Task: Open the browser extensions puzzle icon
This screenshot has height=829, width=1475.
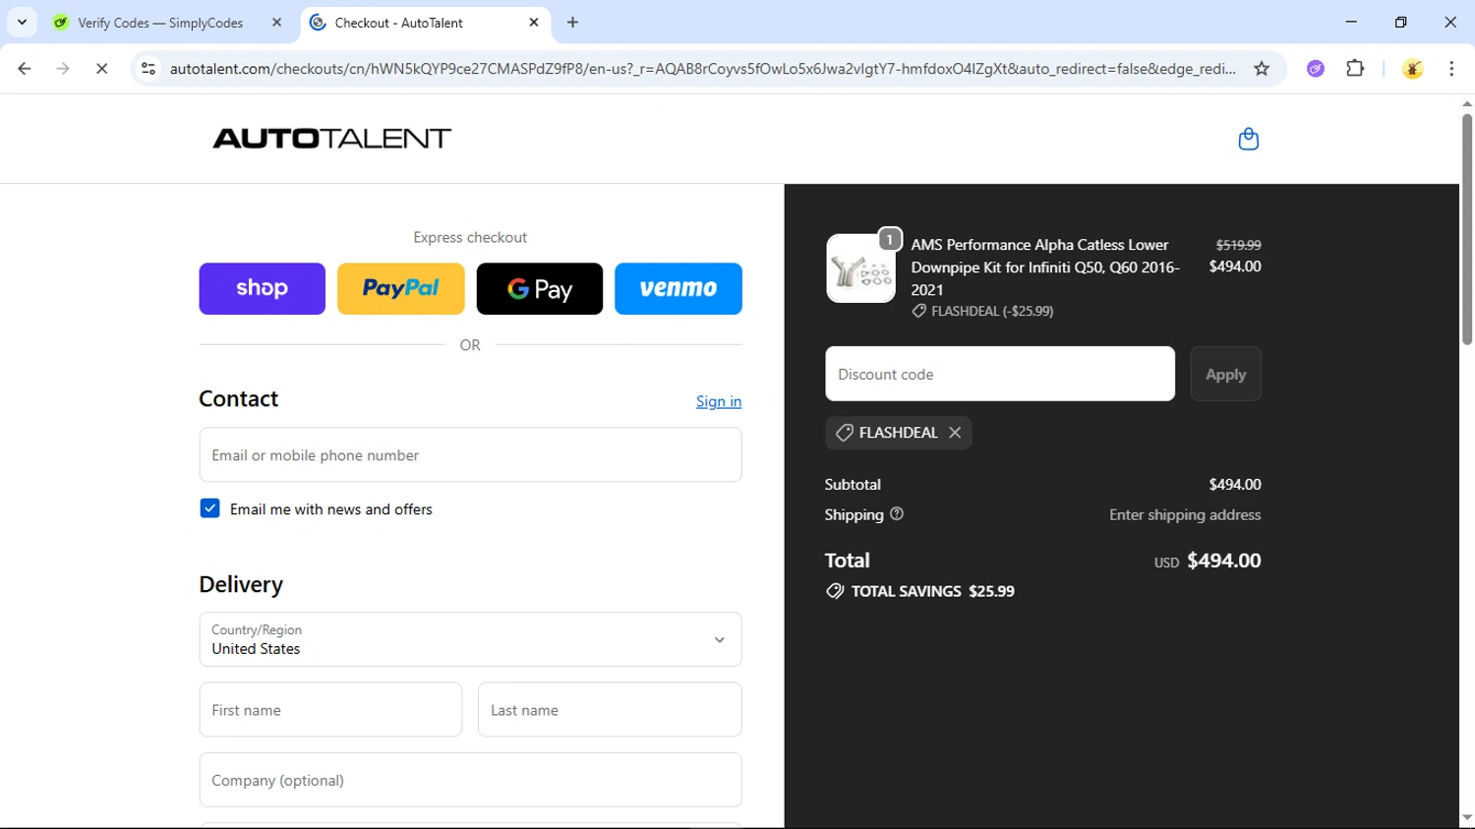Action: pos(1355,69)
